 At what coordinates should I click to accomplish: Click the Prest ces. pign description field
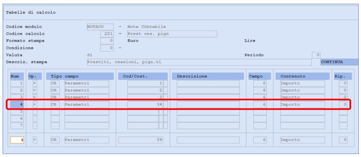click(x=172, y=34)
